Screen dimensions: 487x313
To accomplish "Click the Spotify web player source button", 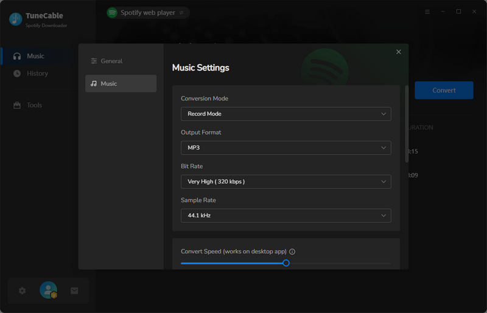I will 147,13.
